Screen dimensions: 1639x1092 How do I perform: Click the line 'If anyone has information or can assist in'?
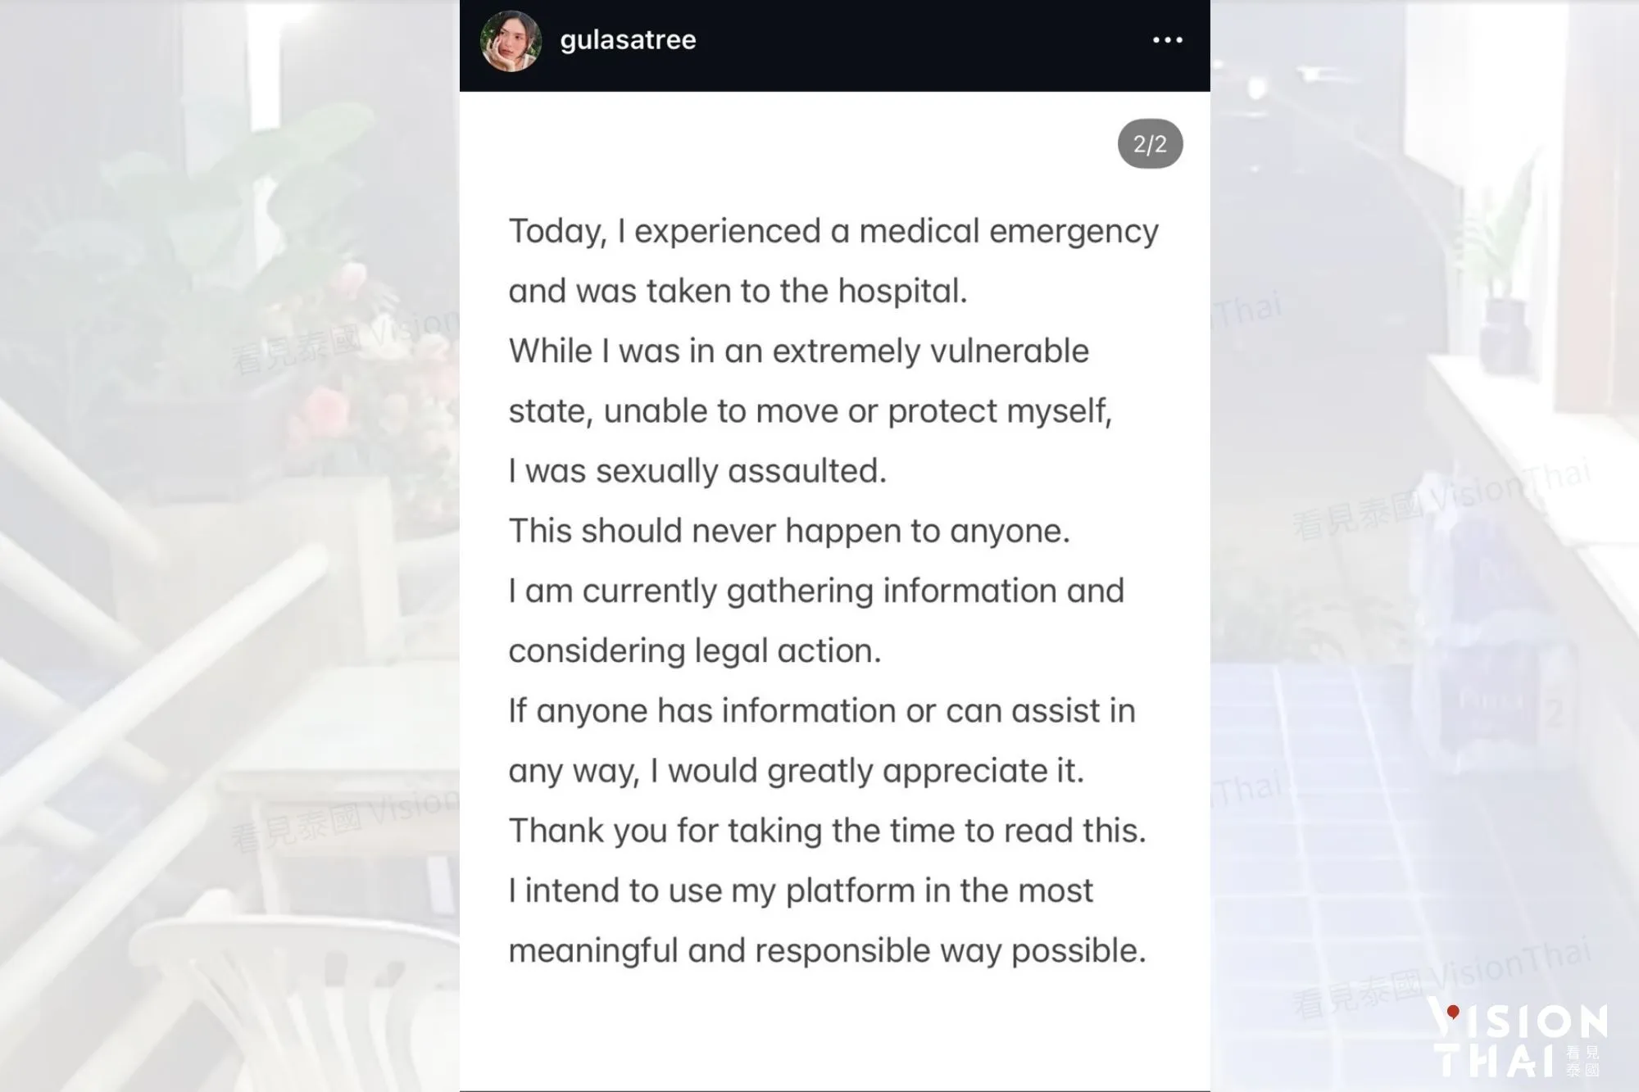(822, 710)
